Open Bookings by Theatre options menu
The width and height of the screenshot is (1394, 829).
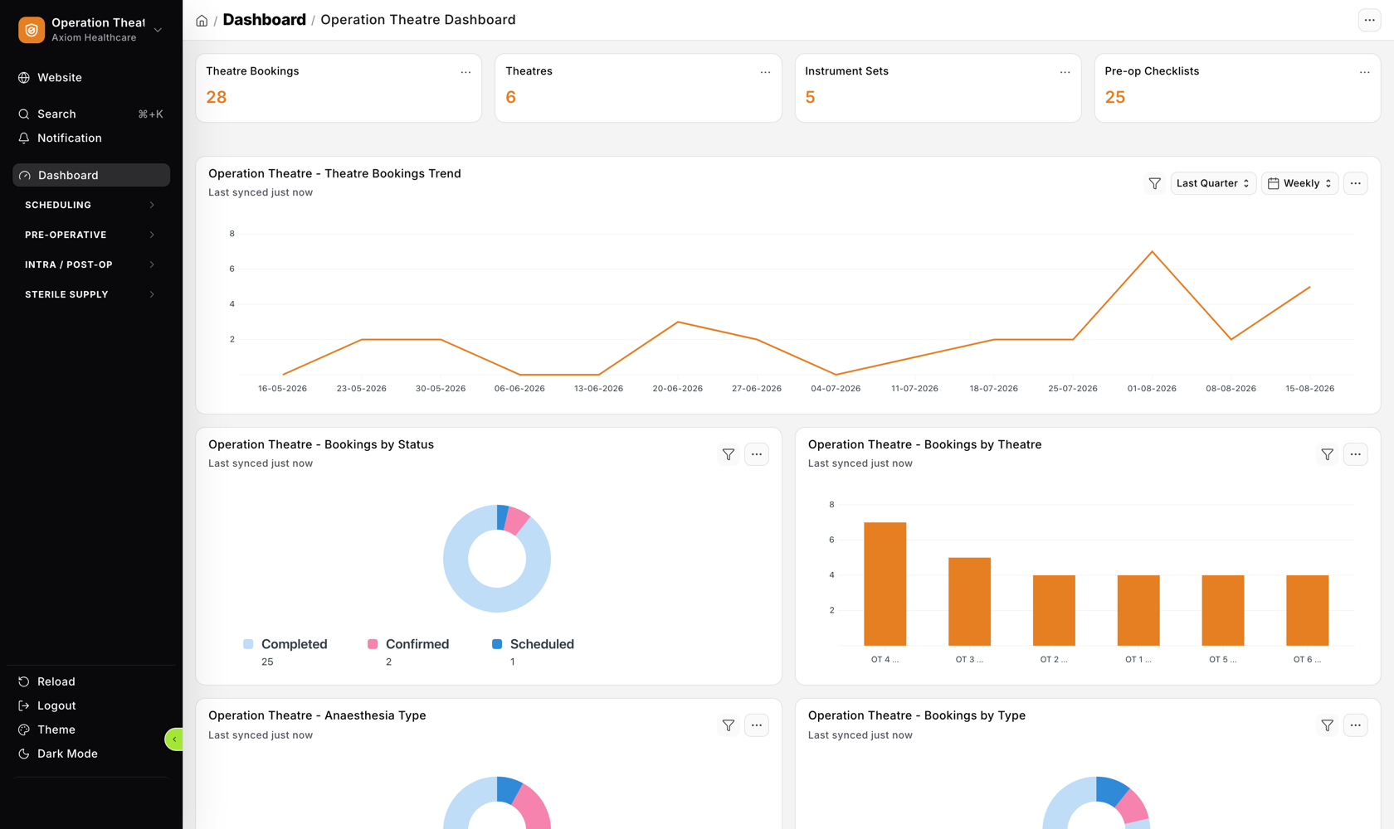1355,454
